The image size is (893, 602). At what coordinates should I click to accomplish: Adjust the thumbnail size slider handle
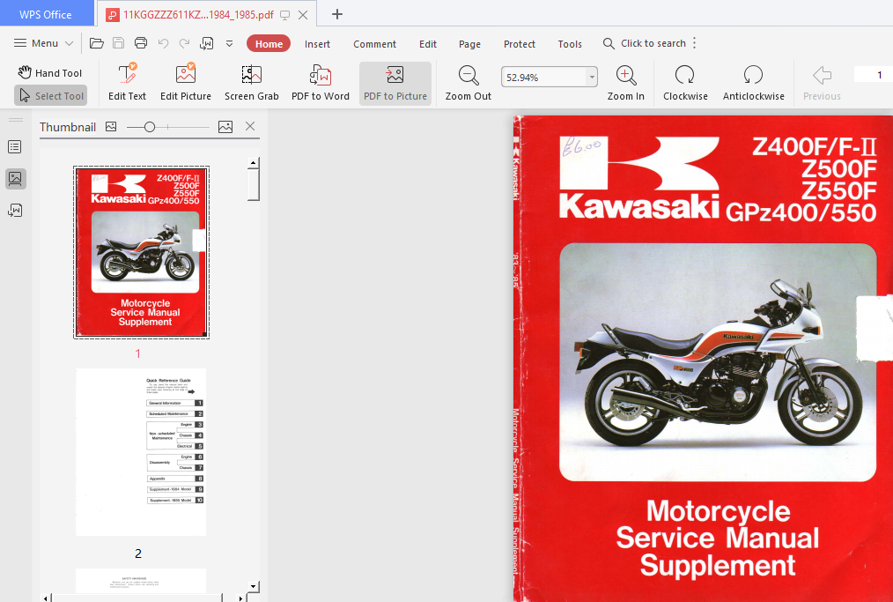pyautogui.click(x=149, y=127)
